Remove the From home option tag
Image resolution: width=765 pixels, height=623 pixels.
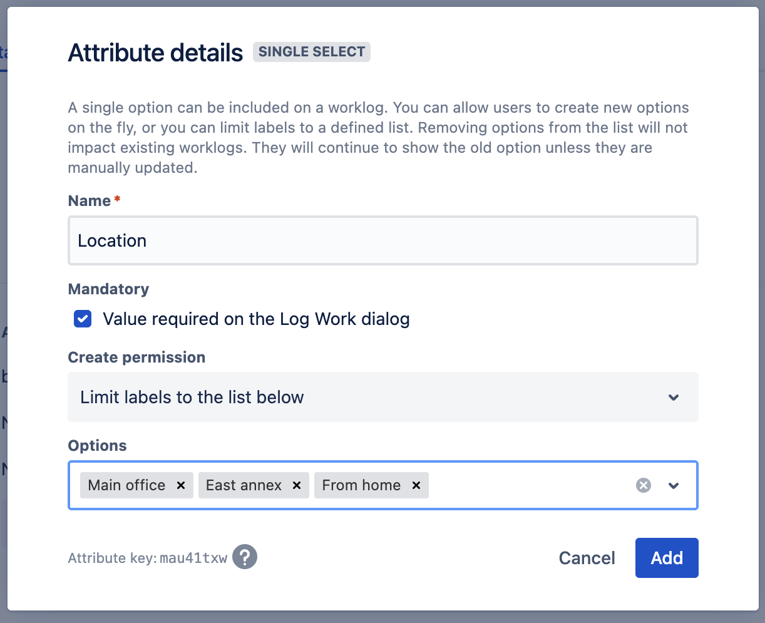coord(416,486)
